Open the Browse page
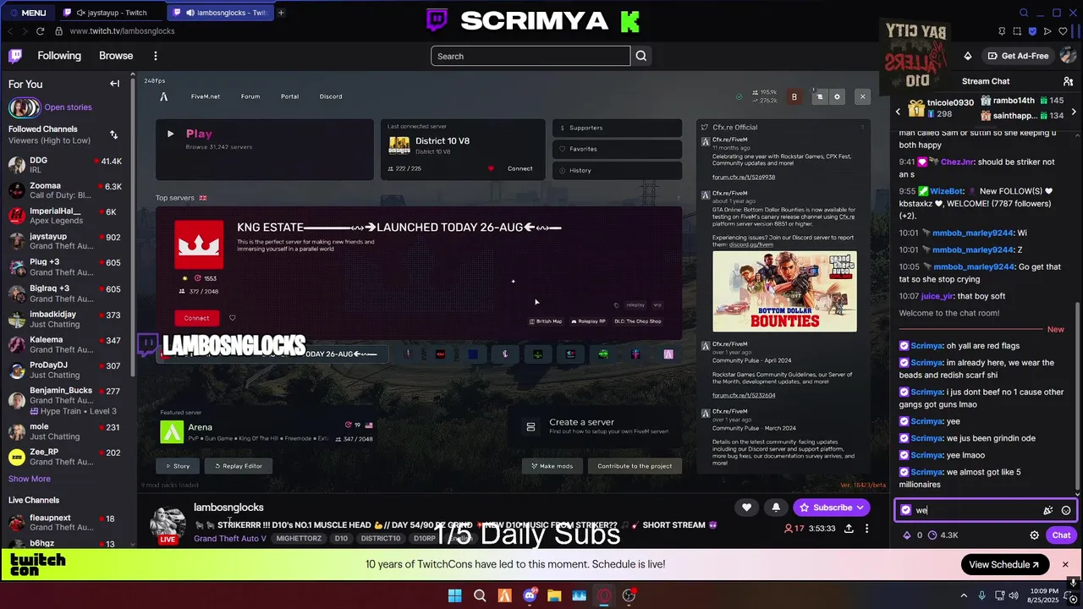The height and width of the screenshot is (609, 1083). click(116, 56)
